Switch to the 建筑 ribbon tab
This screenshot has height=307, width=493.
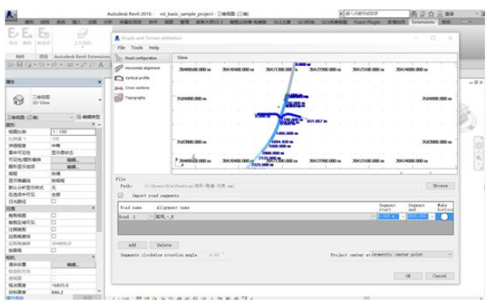click(x=29, y=22)
